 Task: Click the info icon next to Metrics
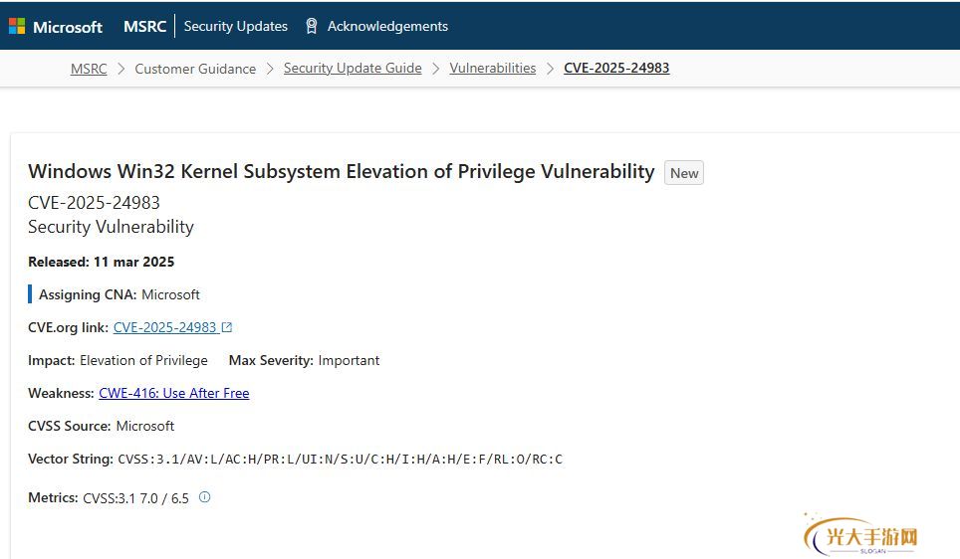205,497
